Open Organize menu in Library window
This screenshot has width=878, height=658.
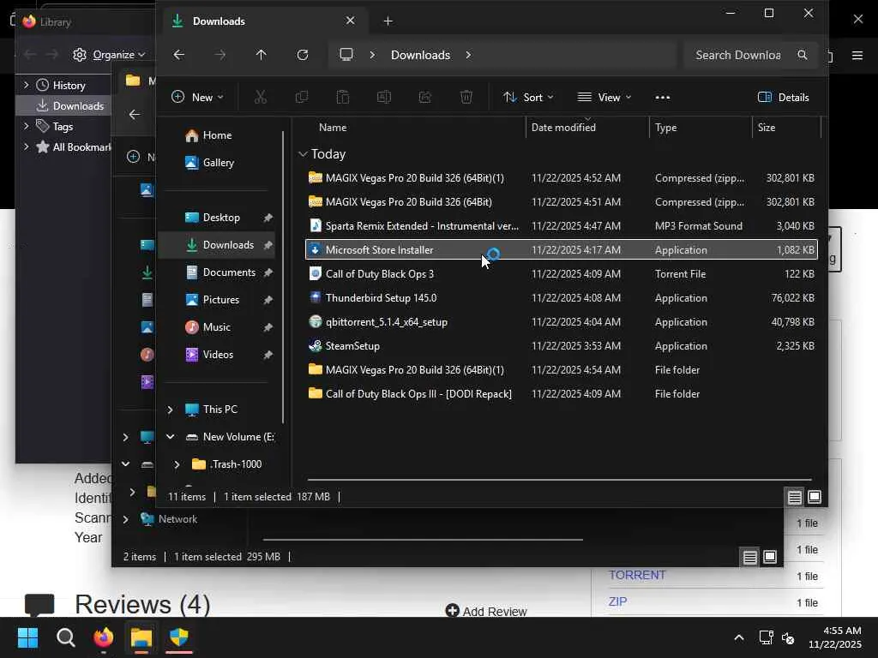click(110, 55)
